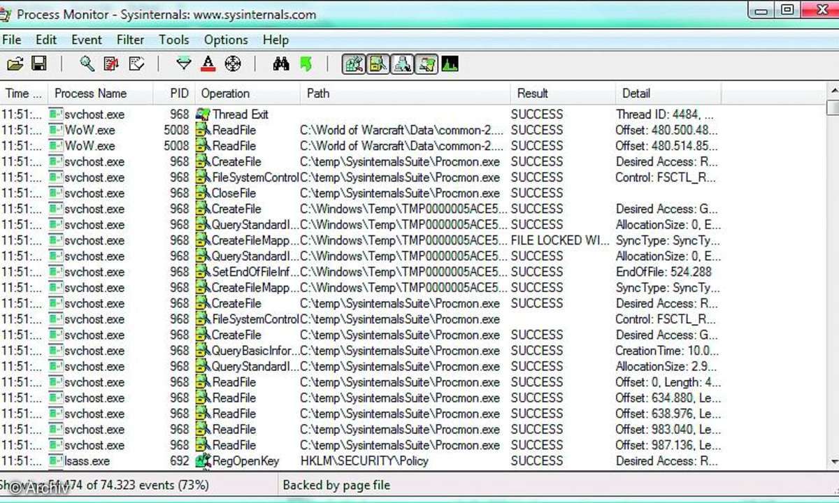Screen dimensions: 839x503
Task: Open the Filter dialog icon
Action: point(183,63)
